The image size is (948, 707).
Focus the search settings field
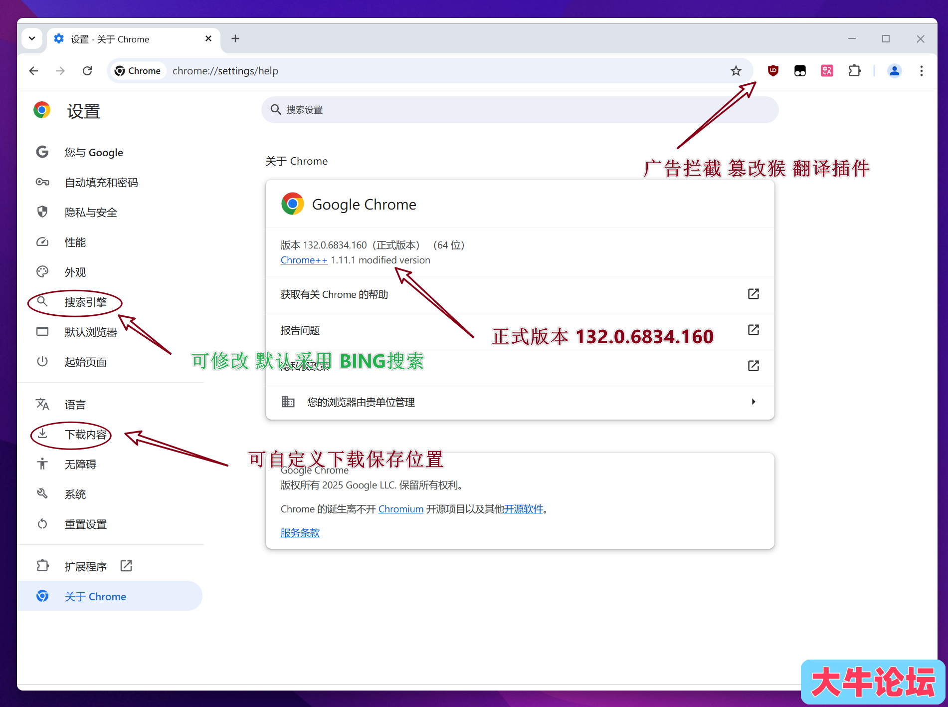click(520, 110)
